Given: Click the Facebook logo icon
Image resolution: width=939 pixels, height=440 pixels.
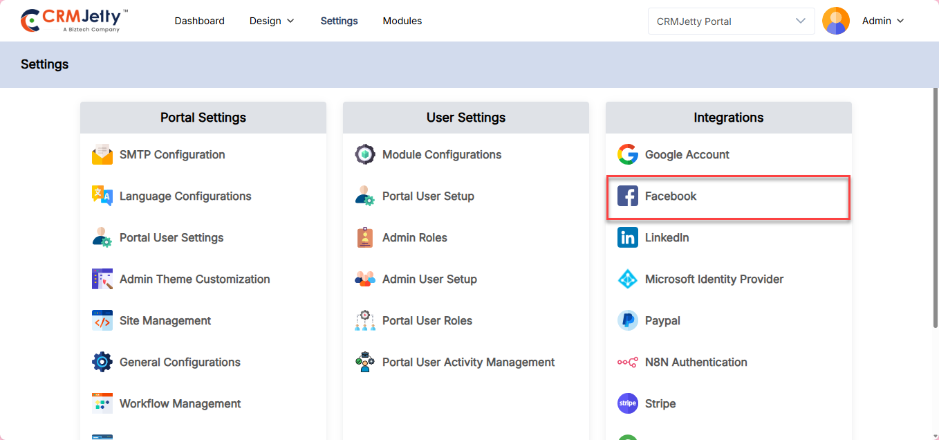Looking at the screenshot, I should click(x=628, y=196).
